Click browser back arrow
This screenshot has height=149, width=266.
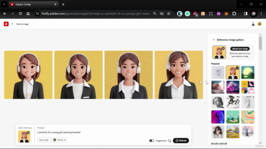click(5, 14)
